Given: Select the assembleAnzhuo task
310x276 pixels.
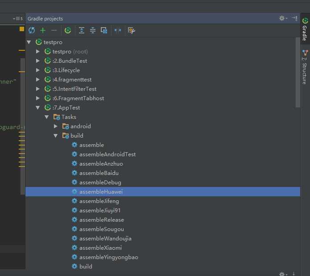Looking at the screenshot, I should pyautogui.click(x=101, y=164).
